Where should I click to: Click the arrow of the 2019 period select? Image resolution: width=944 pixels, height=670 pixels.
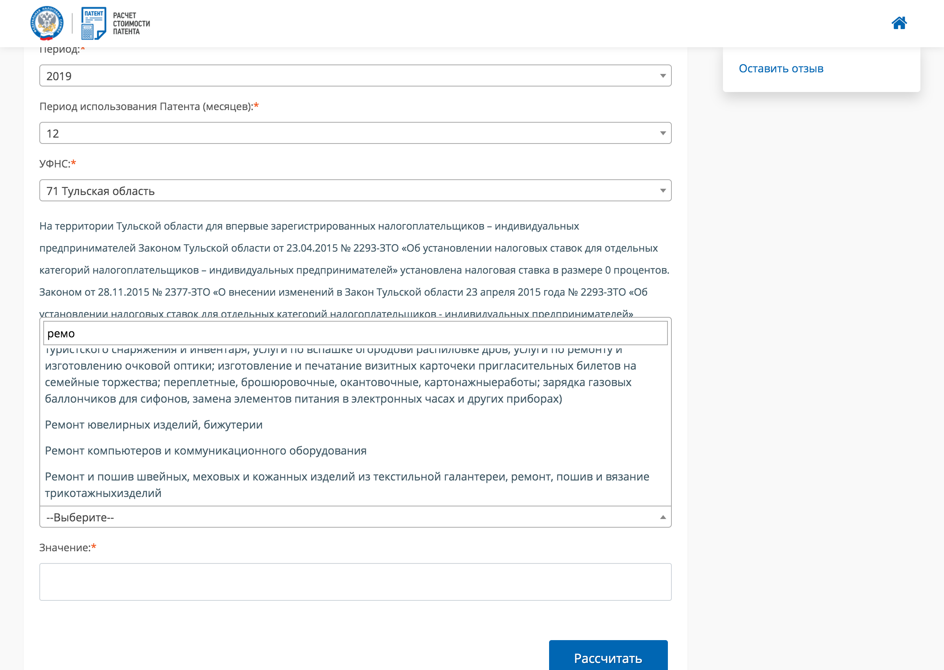coord(663,76)
